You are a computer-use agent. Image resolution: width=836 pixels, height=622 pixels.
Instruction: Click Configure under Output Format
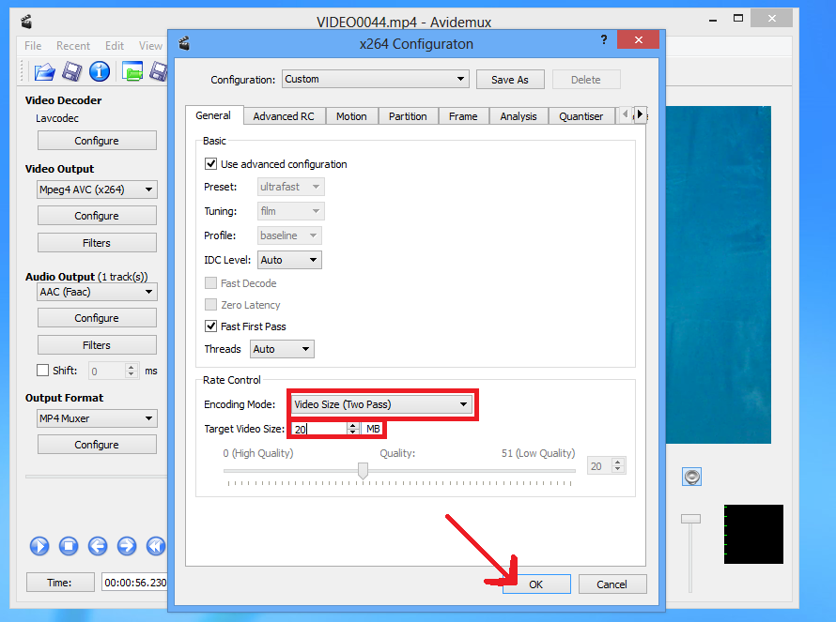tap(97, 445)
